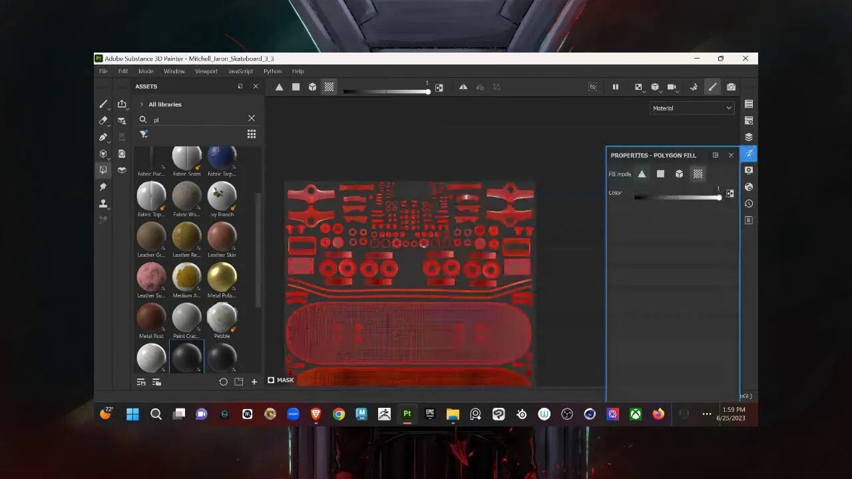Viewport: 852px width, 479px height.
Task: Clear the assets search field
Action: point(252,118)
